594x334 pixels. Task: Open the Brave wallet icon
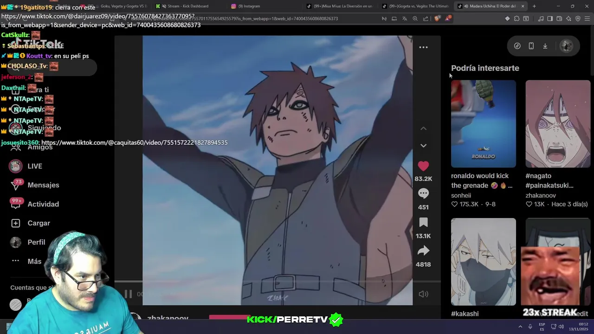pyautogui.click(x=559, y=19)
